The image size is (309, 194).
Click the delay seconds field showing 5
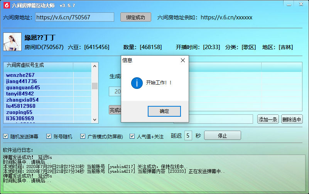(x=188, y=136)
